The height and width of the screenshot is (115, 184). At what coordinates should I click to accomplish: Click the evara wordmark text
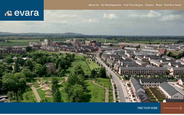click(26, 13)
